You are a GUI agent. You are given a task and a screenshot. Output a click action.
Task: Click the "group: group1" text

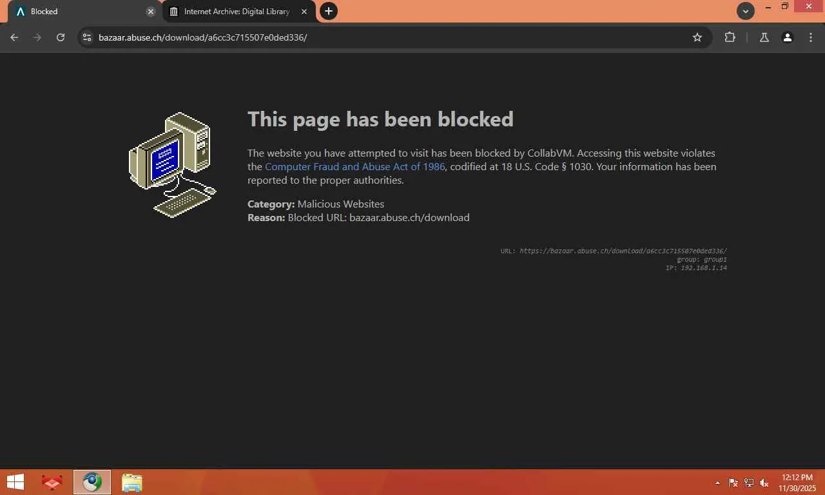(702, 259)
